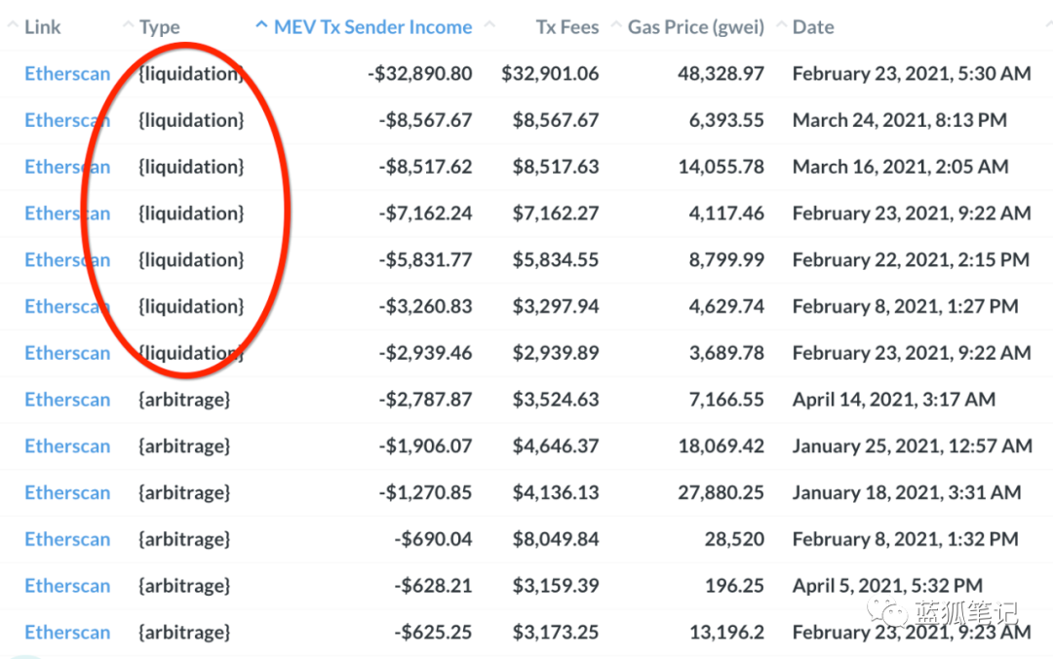Select the $32,901.06 Tx Fees cell
Screen dimensions: 1053x659
point(550,74)
